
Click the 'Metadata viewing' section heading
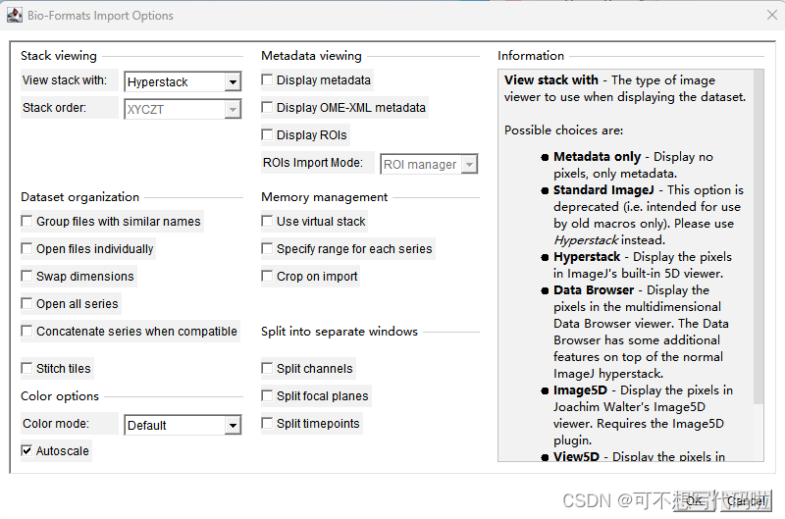pyautogui.click(x=311, y=56)
